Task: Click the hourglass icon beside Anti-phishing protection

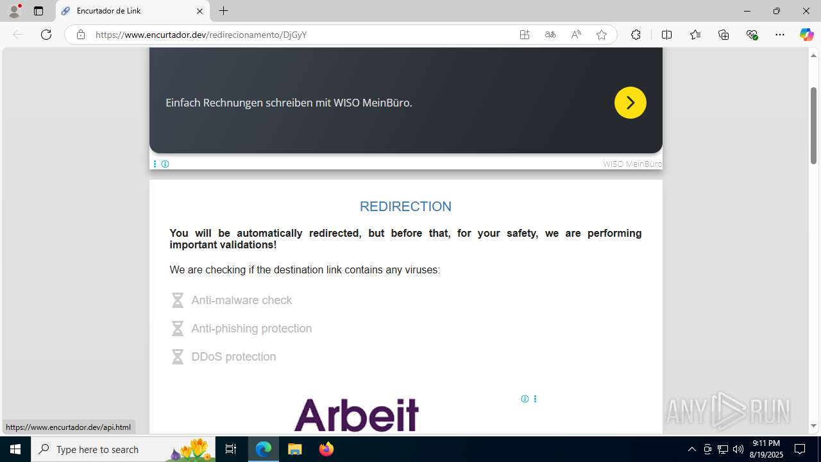Action: click(x=178, y=329)
